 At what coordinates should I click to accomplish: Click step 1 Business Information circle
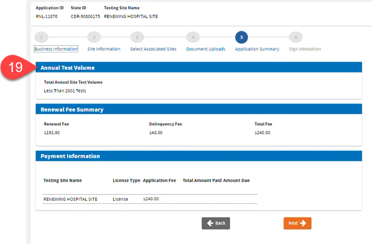(x=41, y=37)
